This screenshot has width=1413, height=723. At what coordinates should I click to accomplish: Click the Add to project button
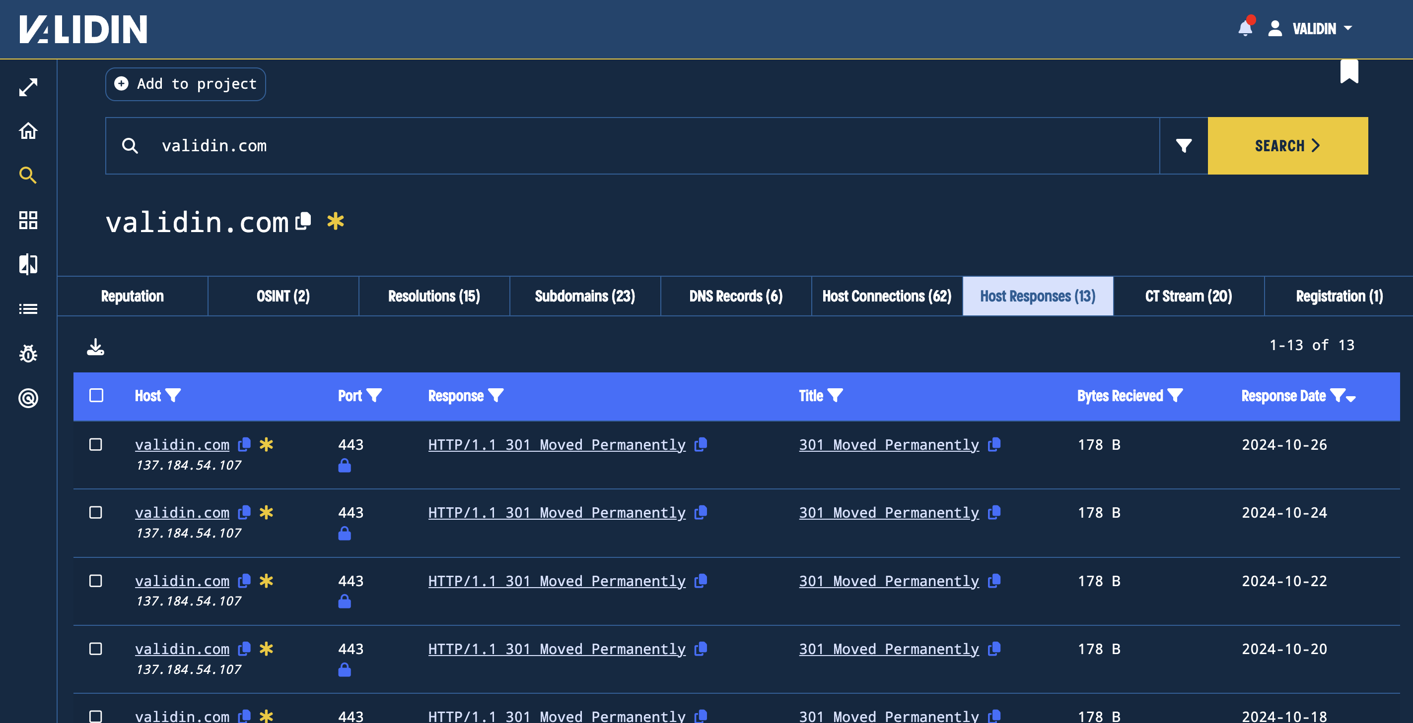point(185,84)
